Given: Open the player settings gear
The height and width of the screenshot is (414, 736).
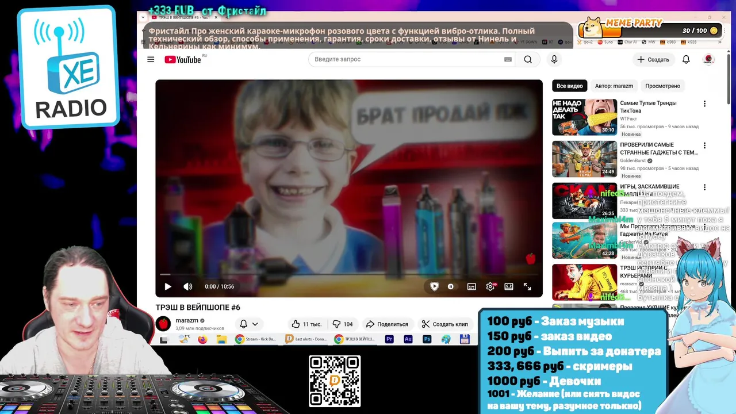Looking at the screenshot, I should (490, 286).
